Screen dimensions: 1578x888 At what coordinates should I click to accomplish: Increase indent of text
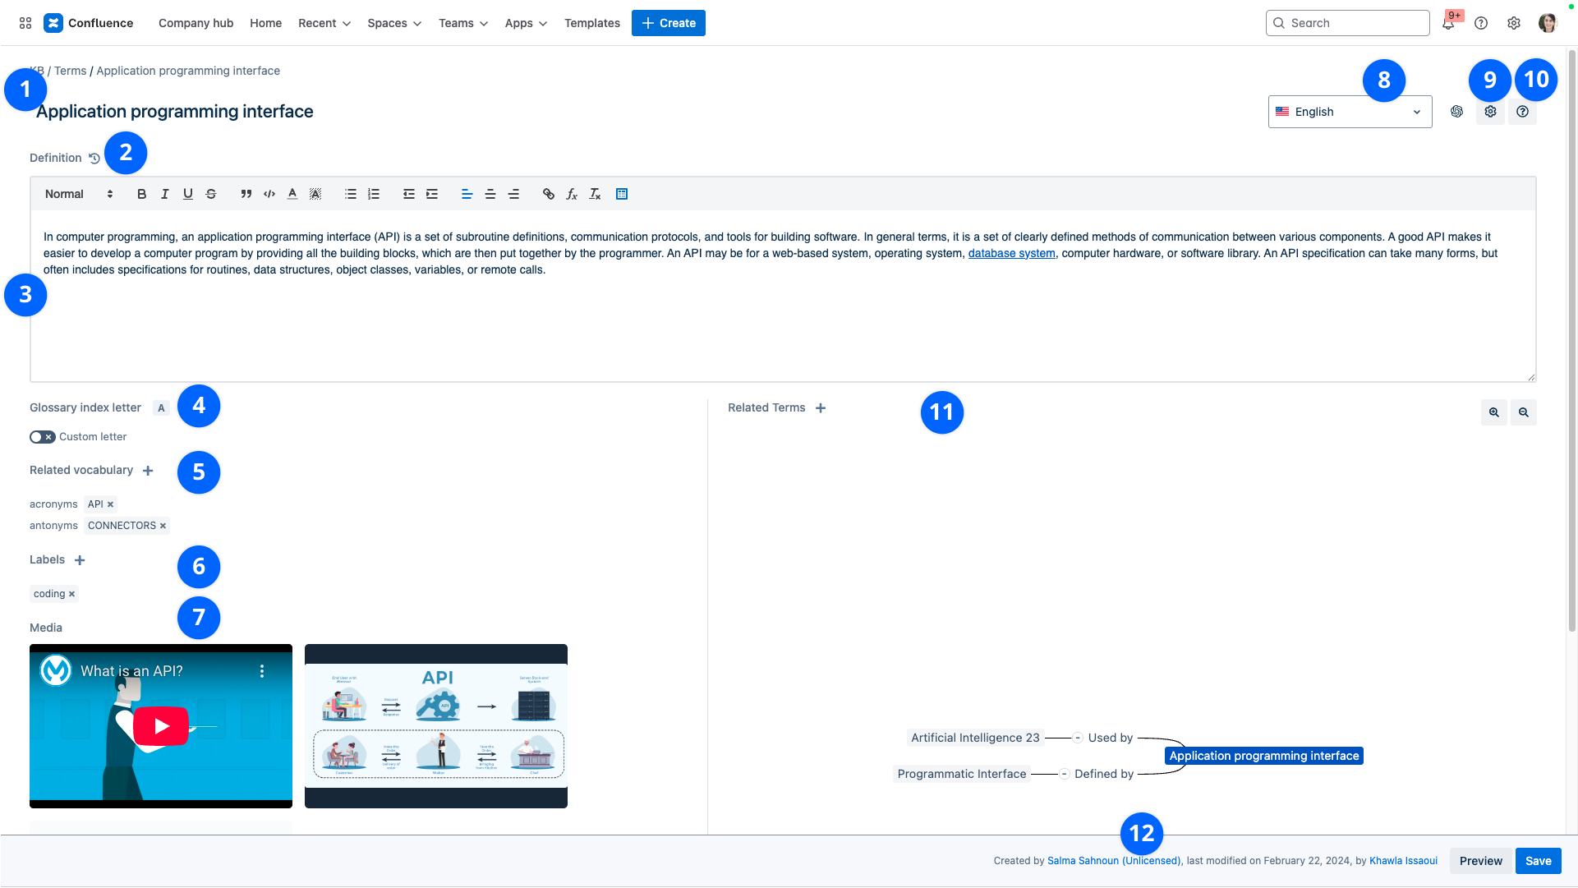pos(432,195)
